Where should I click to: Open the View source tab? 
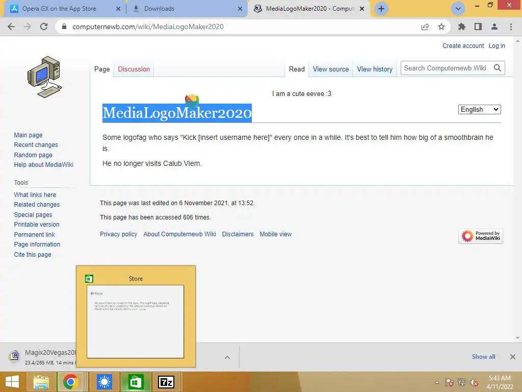pyautogui.click(x=330, y=69)
